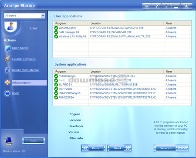The width and height of the screenshot is (196, 158).
Task: Expand the All users dropdown
Action: pos(43,16)
